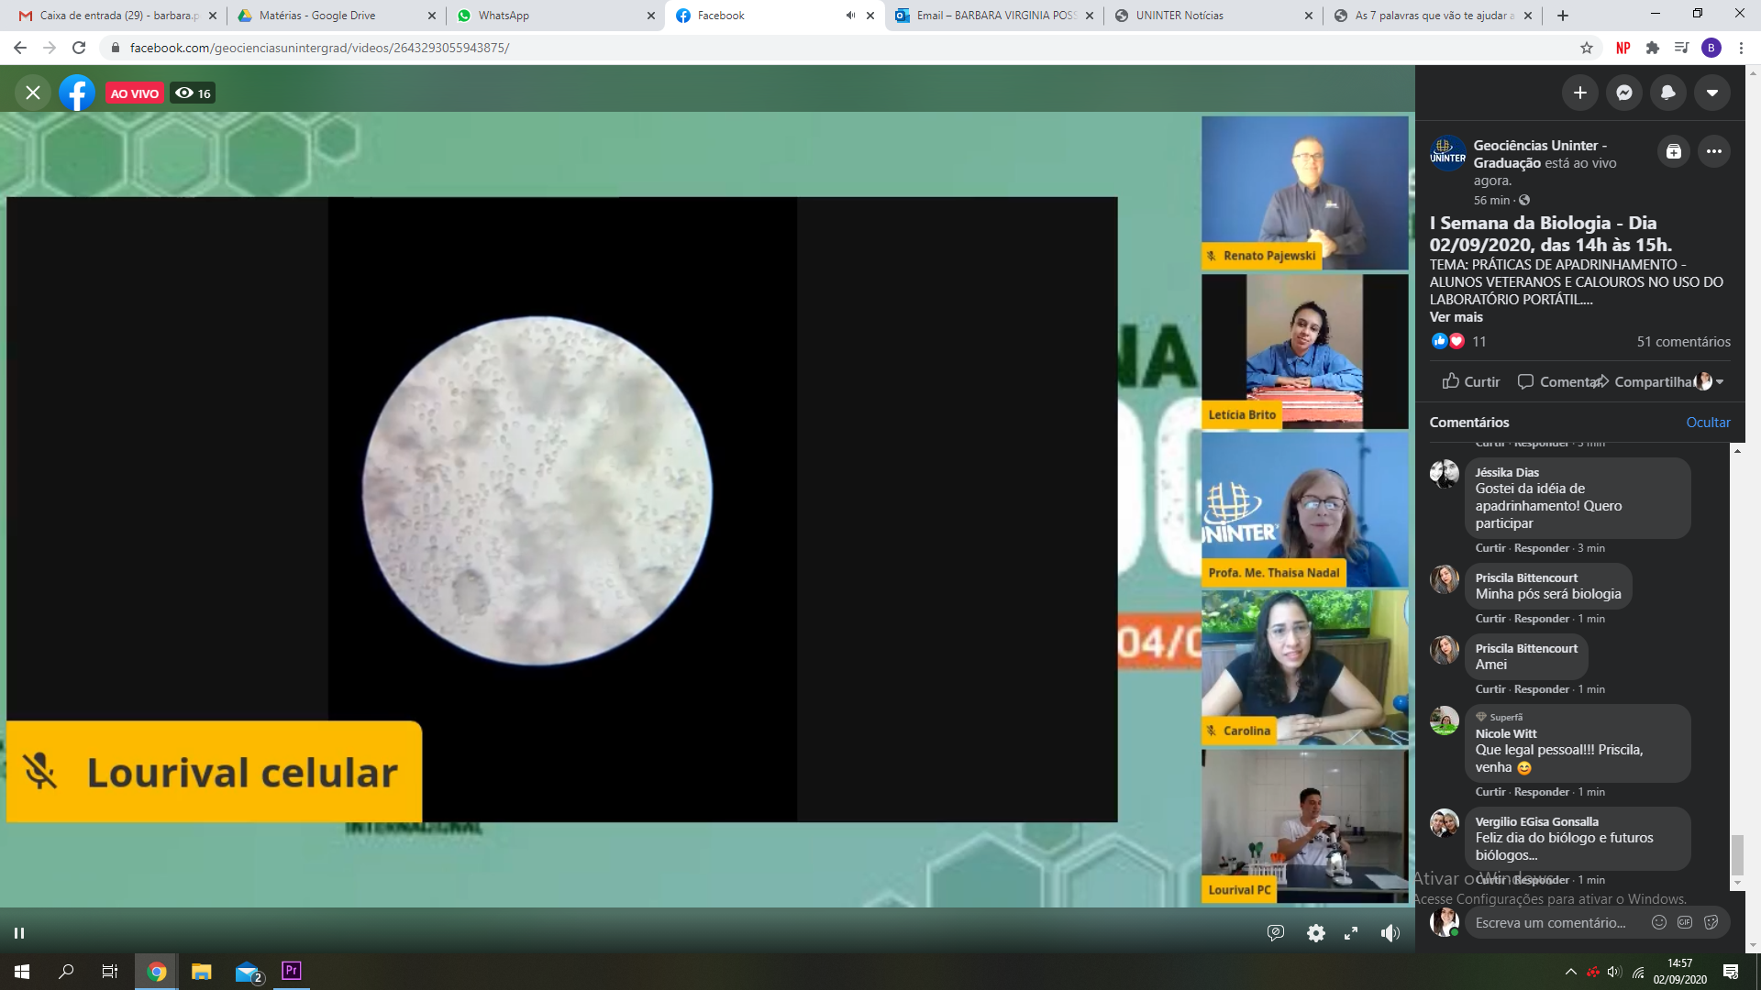
Task: Click the emoji icon in comment box
Action: (x=1658, y=923)
